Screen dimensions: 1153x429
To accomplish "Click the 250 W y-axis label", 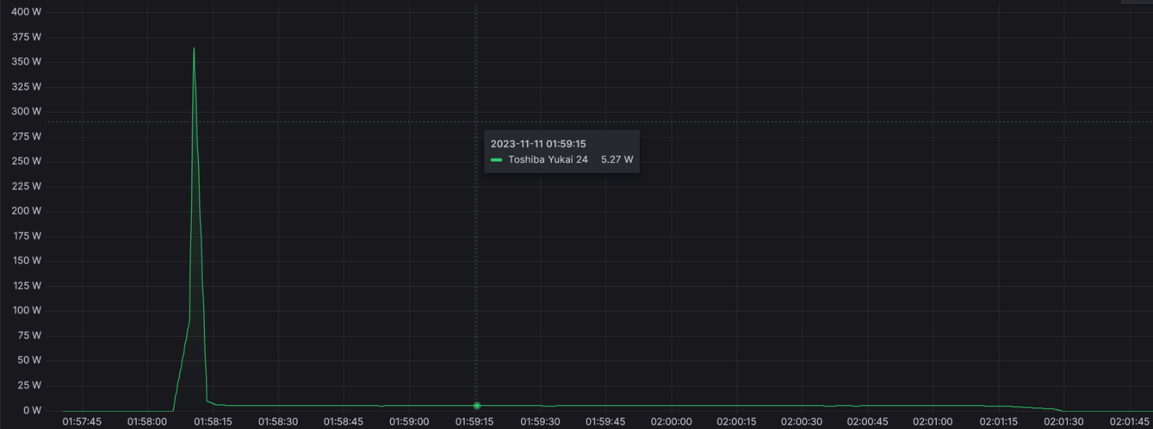I will pyautogui.click(x=27, y=161).
